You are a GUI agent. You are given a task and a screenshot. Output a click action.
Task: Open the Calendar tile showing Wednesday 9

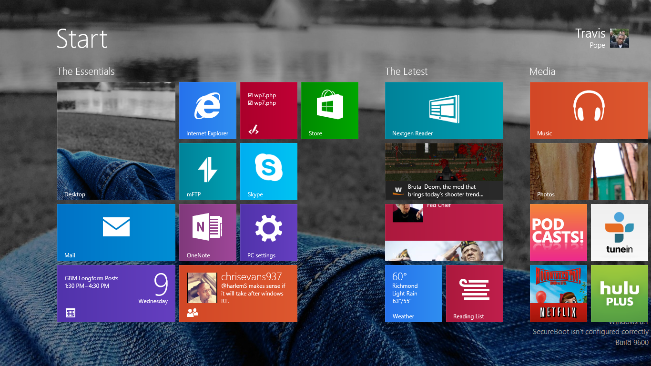coord(116,294)
